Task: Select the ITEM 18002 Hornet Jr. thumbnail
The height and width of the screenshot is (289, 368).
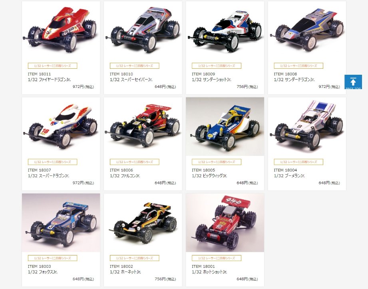Action: coord(143,223)
